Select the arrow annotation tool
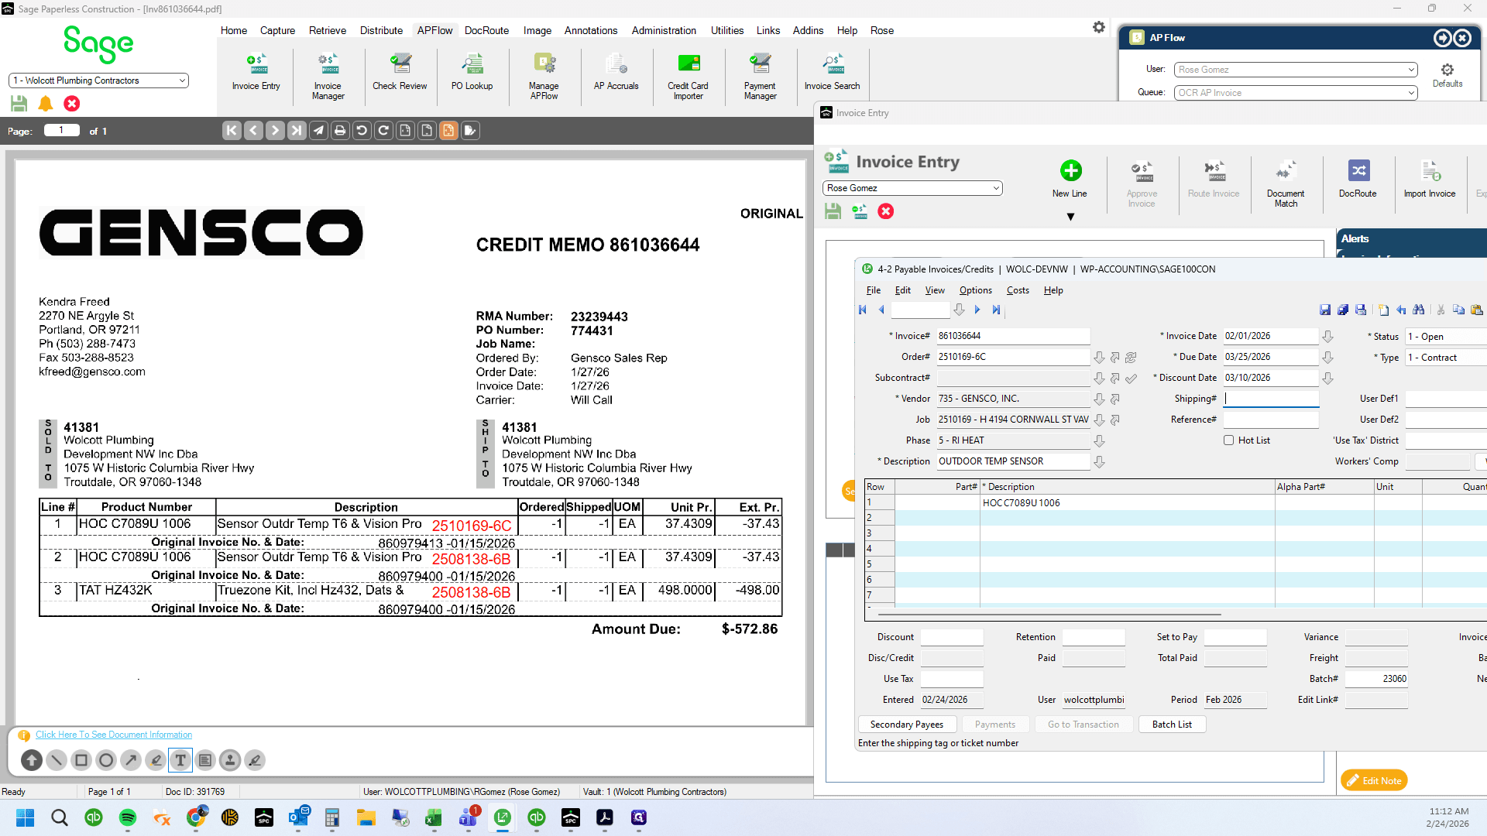This screenshot has height=836, width=1487. click(131, 760)
